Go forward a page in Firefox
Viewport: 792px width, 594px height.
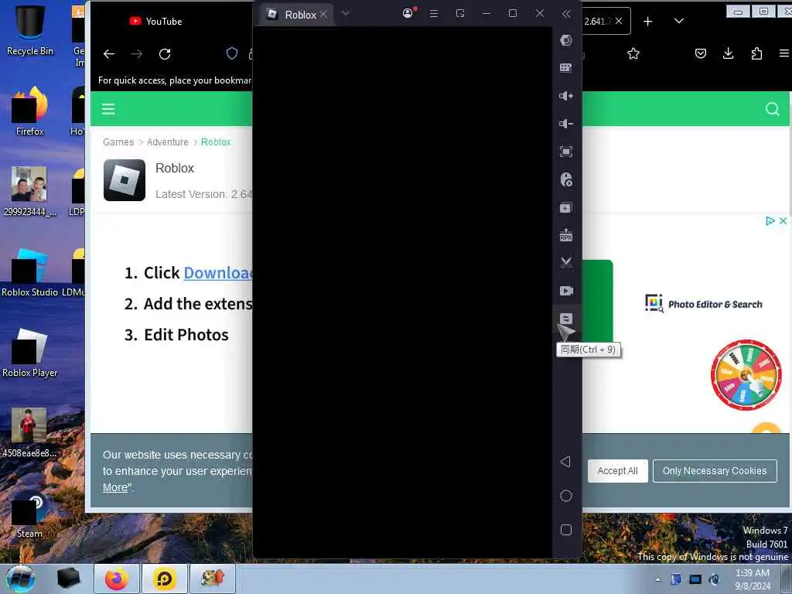(x=137, y=54)
